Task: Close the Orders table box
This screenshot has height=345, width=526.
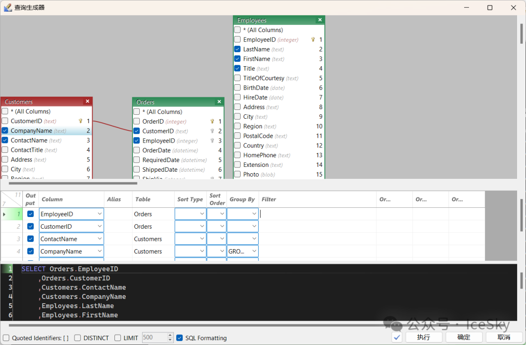Action: tap(219, 102)
